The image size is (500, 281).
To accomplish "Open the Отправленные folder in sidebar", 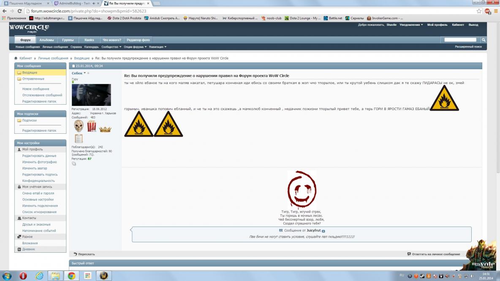I will tap(33, 79).
